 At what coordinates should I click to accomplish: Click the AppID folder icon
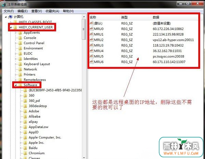coord(25,132)
